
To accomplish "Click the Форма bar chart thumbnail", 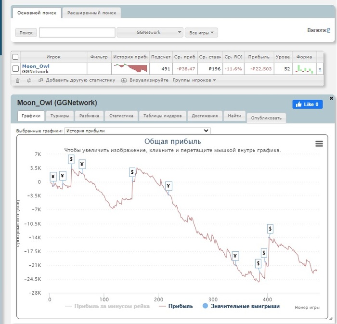I will point(304,69).
